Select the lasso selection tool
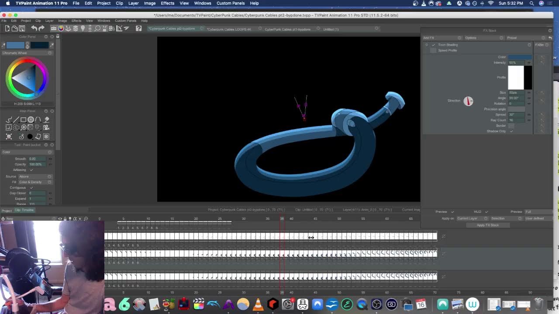Viewport: 559px width, 314px height. [16, 127]
